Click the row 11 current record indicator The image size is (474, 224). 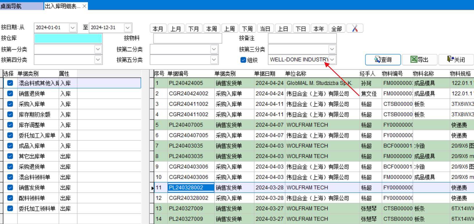[153, 188]
